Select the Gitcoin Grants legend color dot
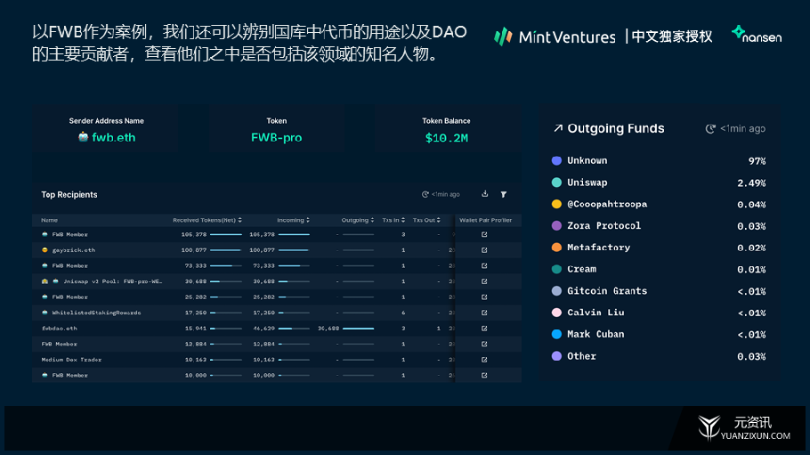810x455 pixels. click(556, 291)
